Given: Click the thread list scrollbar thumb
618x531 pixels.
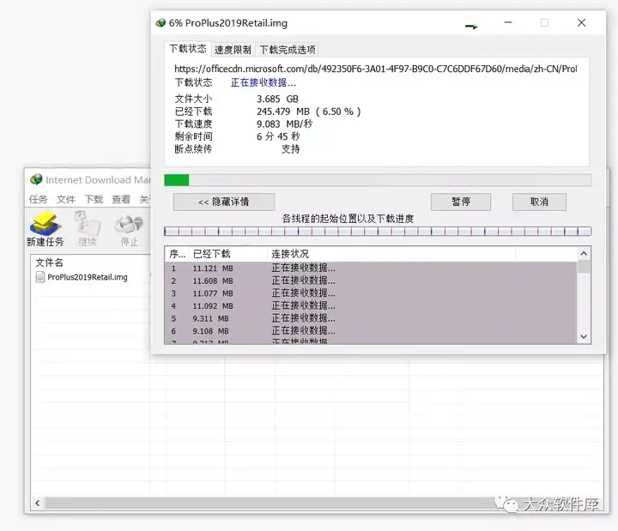Looking at the screenshot, I should click(584, 266).
